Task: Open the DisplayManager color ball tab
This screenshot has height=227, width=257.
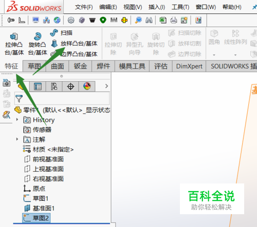Action: coord(87,86)
